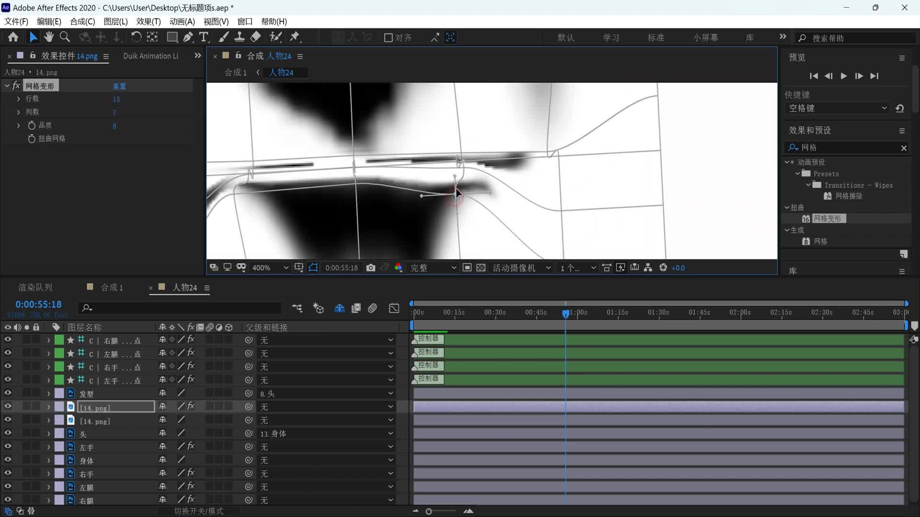Expand the 列数 property
Screen dimensions: 920x517
click(x=18, y=112)
